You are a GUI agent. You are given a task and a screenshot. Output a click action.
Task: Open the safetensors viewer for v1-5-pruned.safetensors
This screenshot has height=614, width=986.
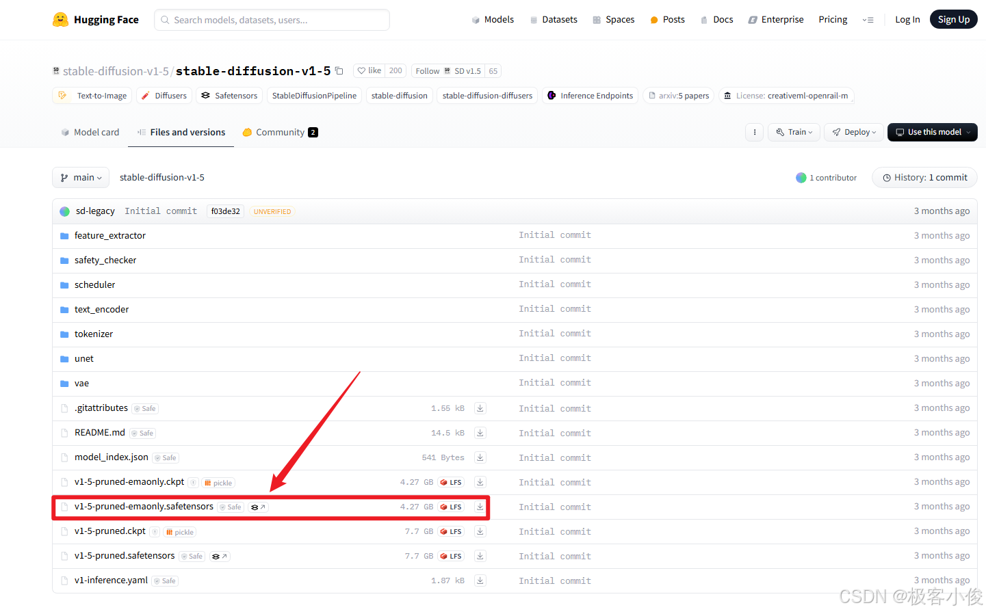220,557
